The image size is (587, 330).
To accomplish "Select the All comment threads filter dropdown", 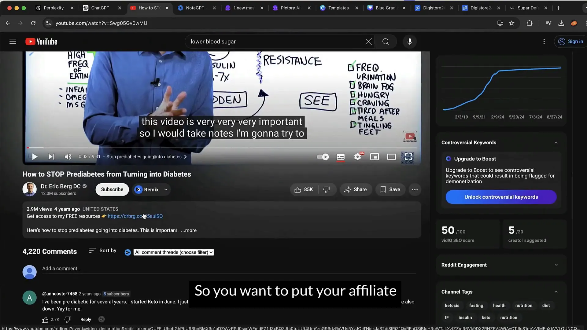I will pos(173,252).
